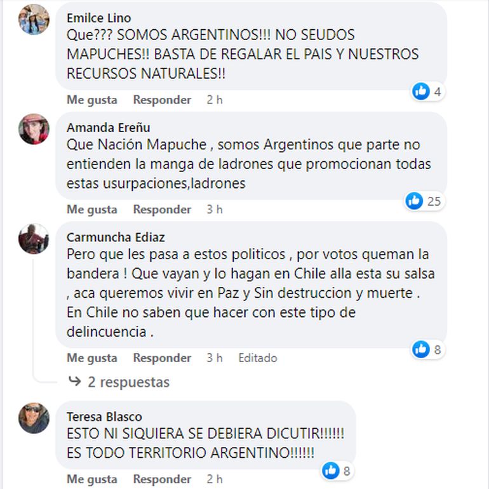
Task: Click like reaction icon showing 25 likes
Action: [x=414, y=201]
